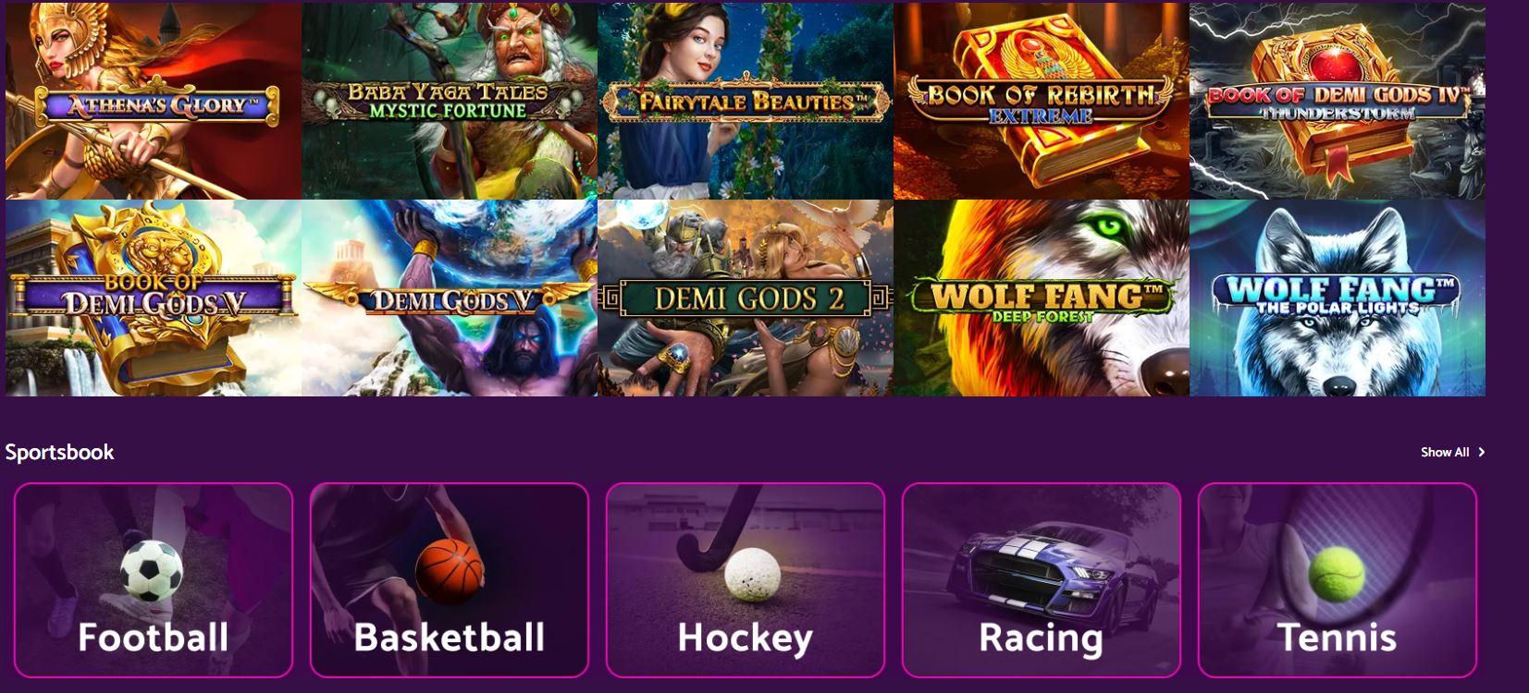
Task: Select the Demi Gods 2 game
Action: pos(746,298)
